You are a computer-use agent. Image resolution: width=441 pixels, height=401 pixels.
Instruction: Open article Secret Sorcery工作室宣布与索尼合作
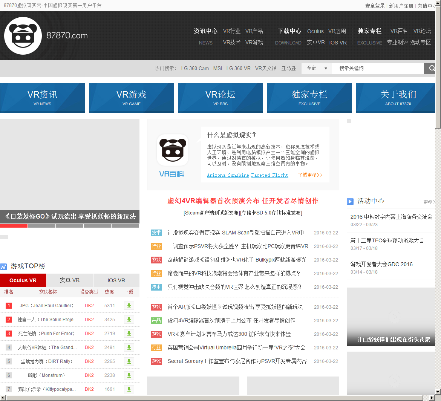pos(237,361)
